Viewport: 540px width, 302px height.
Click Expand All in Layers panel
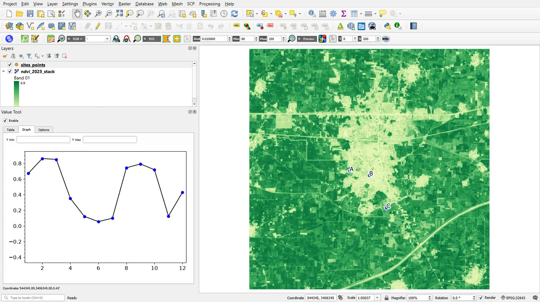(49, 56)
